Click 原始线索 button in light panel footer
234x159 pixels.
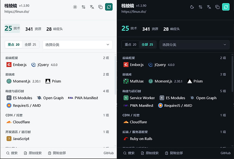pos(33,153)
